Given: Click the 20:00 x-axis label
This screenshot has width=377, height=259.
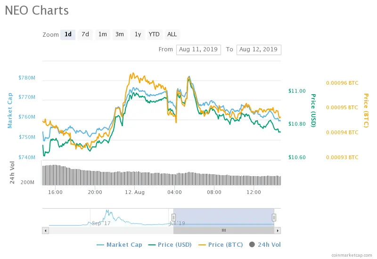Looking at the screenshot, I should (x=95, y=193).
